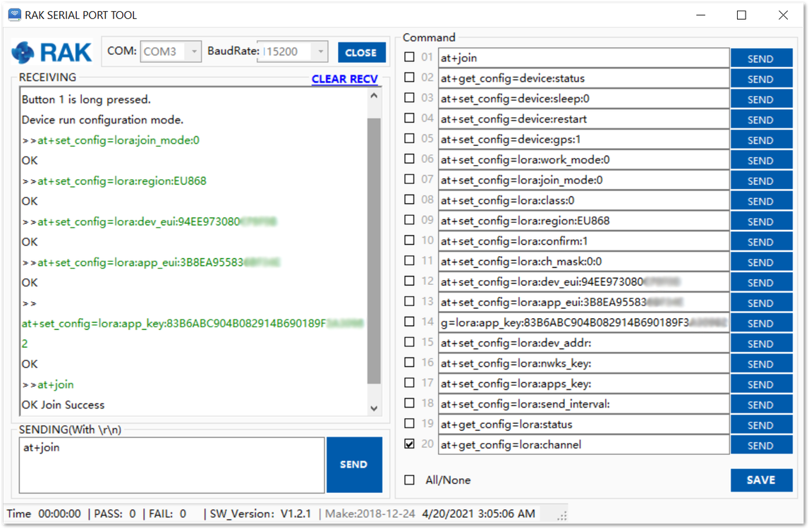Click the 'PASS: 0' status entry
This screenshot has width=809, height=529.
point(115,514)
